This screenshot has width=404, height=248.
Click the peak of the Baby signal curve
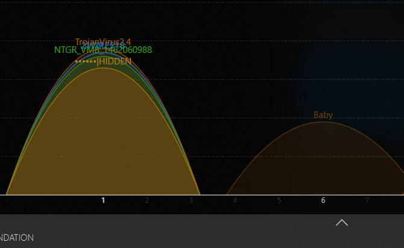[323, 123]
